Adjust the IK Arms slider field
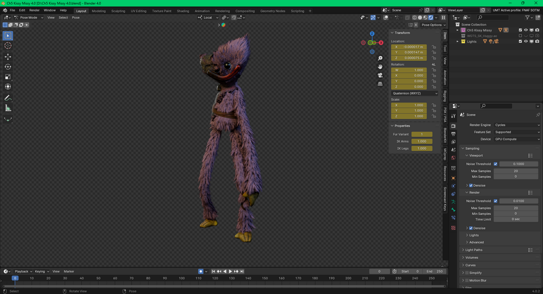The height and width of the screenshot is (294, 543). 422,141
